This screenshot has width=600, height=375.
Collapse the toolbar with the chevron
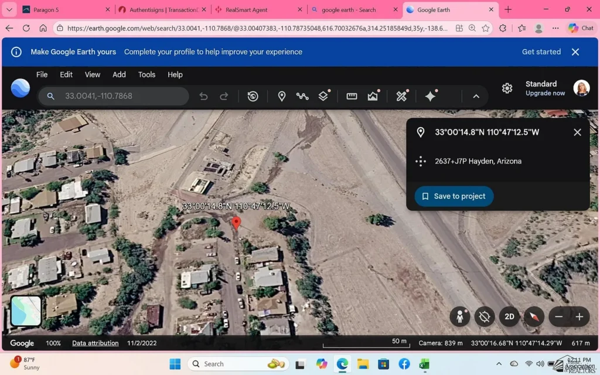(x=476, y=96)
